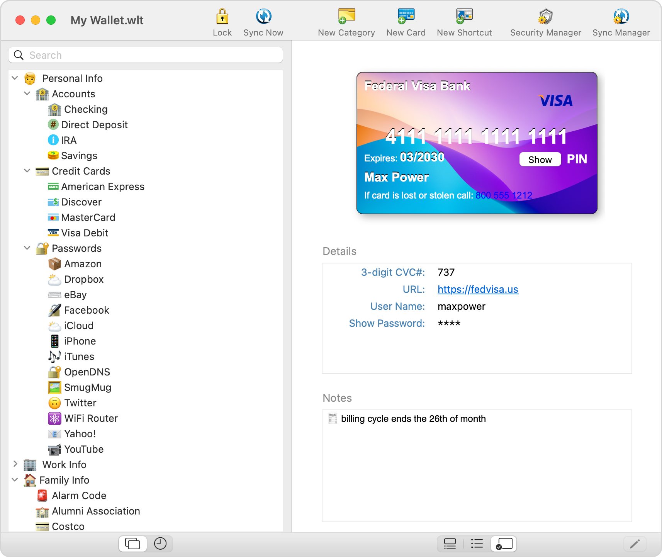The image size is (662, 557).
Task: Open the https://fedvisa.us link
Action: [x=478, y=289]
